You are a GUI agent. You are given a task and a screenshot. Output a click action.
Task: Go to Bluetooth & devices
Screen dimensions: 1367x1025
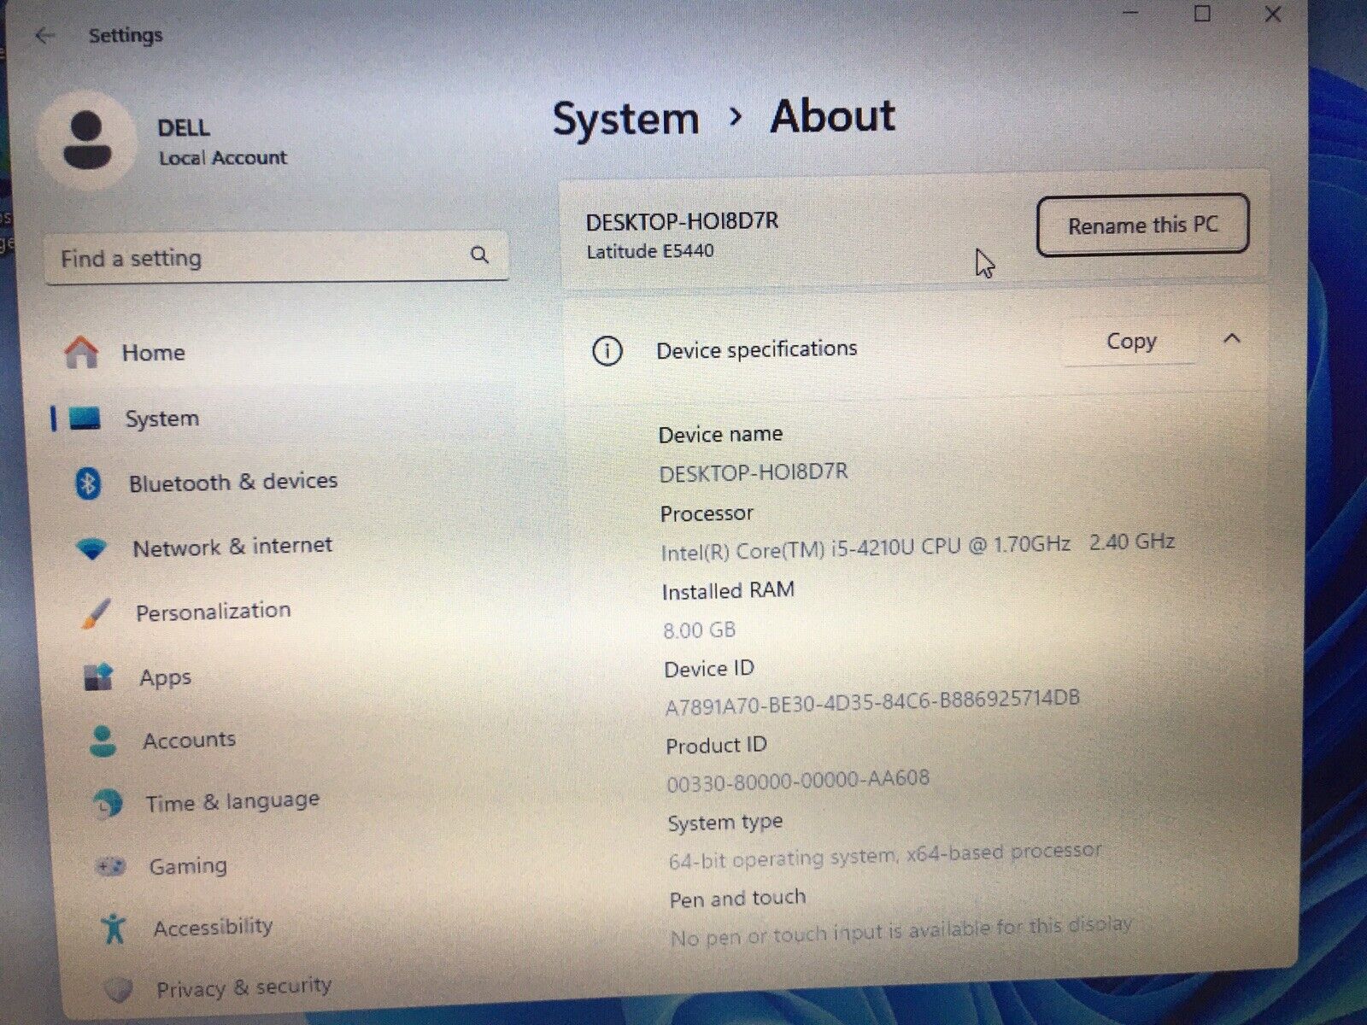coord(233,482)
